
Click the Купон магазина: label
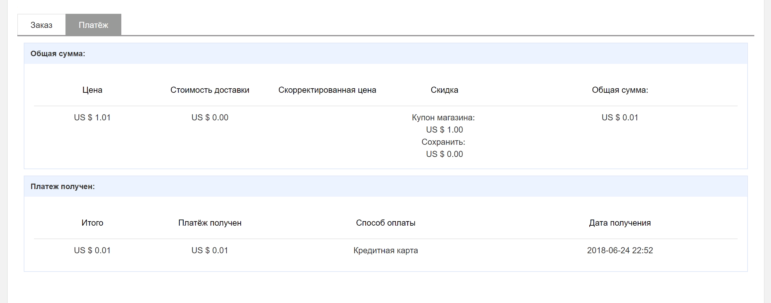[x=443, y=117]
